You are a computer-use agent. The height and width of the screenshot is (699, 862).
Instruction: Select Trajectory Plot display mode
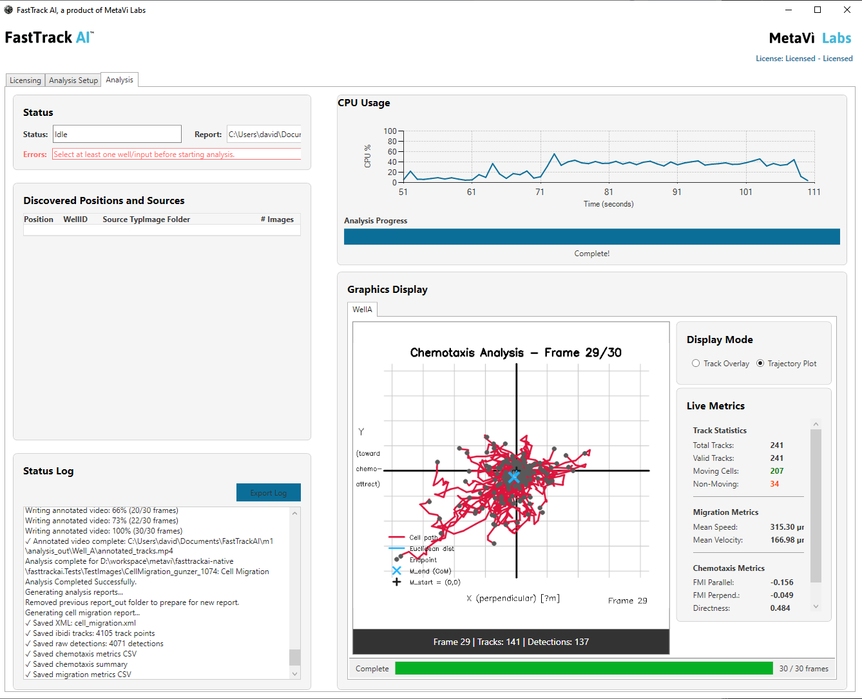coord(760,364)
